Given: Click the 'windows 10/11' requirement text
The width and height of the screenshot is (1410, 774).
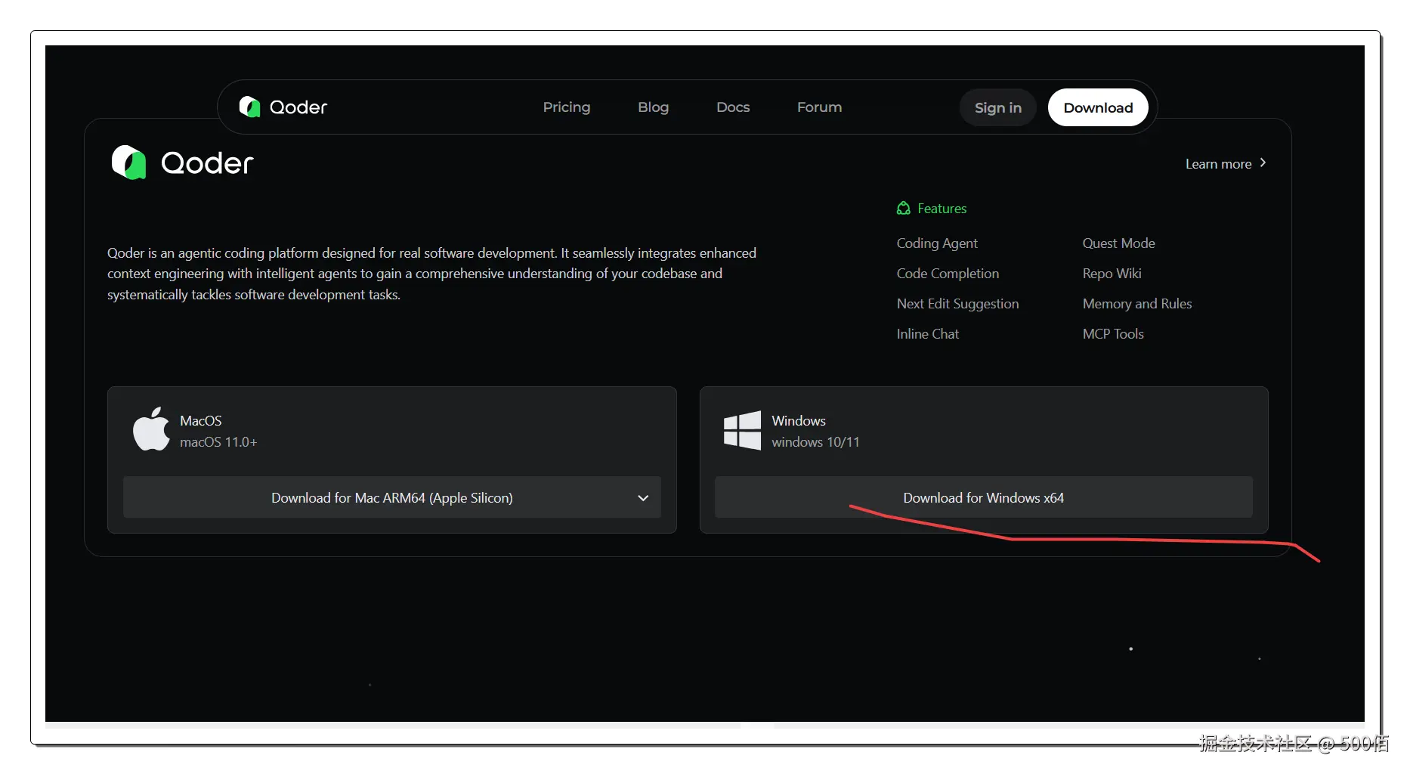Looking at the screenshot, I should point(815,442).
